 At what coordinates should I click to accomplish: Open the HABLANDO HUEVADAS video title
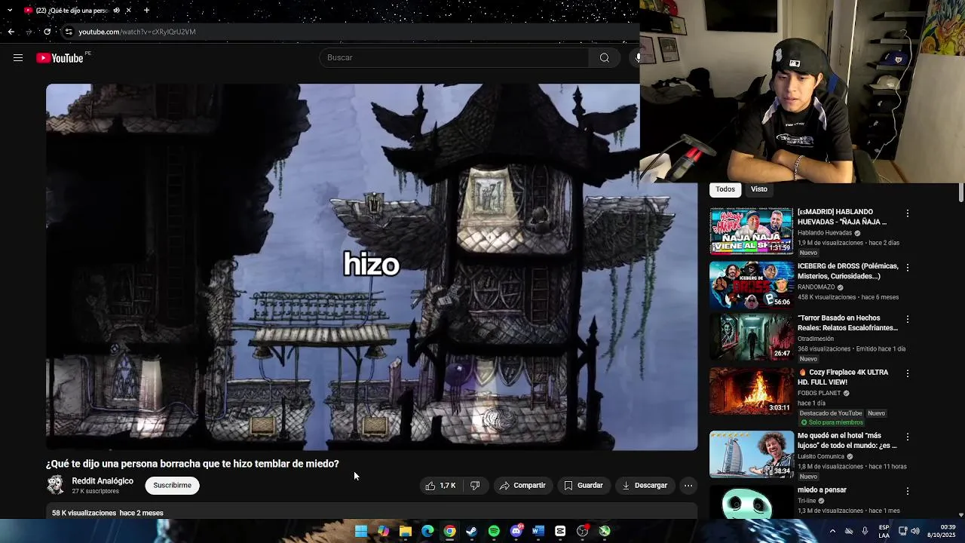point(843,217)
